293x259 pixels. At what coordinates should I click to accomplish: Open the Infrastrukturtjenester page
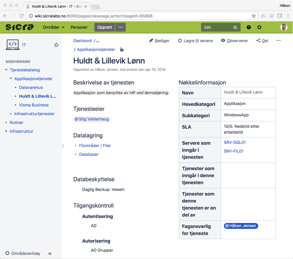34,114
